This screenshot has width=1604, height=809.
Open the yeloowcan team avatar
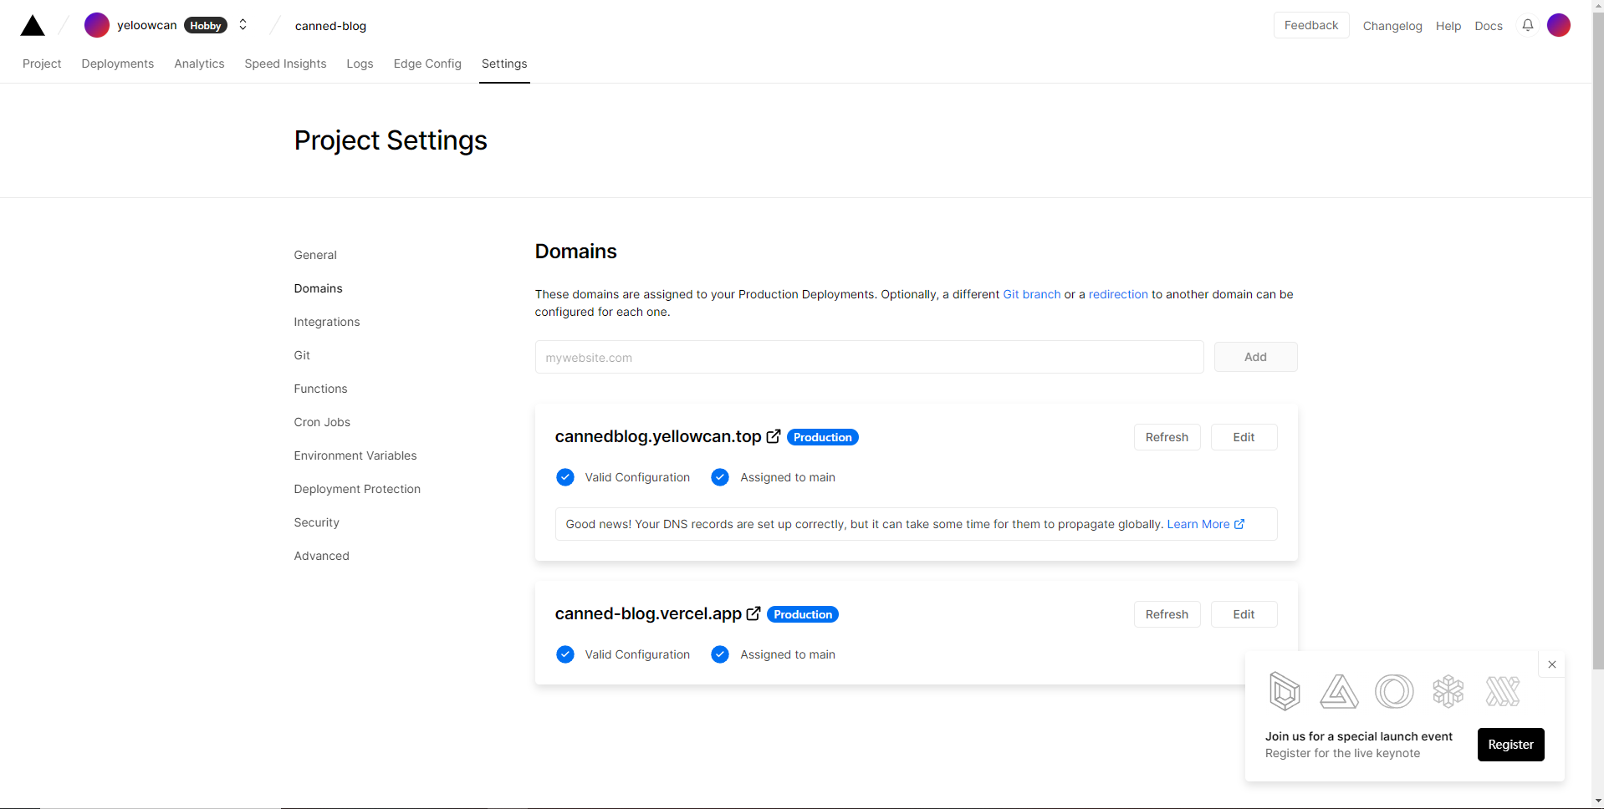click(97, 25)
